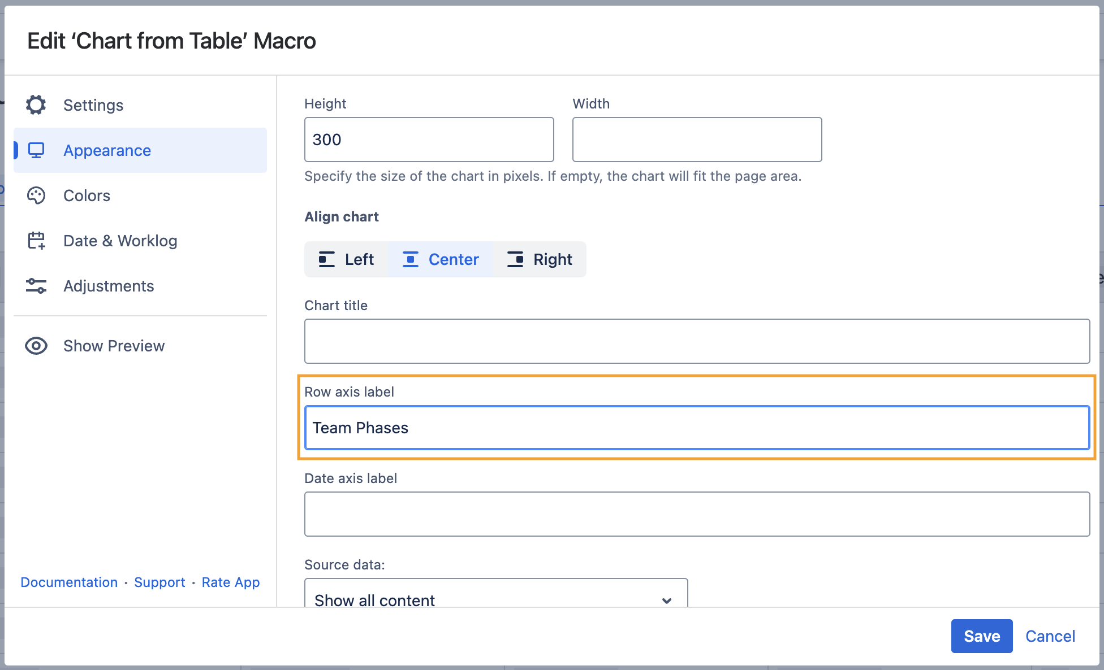The image size is (1104, 670).
Task: Click the Settings gear icon
Action: 36,105
